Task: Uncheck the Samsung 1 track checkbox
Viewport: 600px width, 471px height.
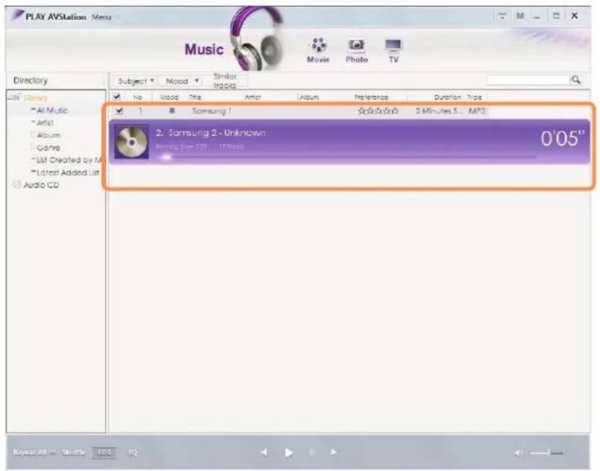Action: [120, 110]
